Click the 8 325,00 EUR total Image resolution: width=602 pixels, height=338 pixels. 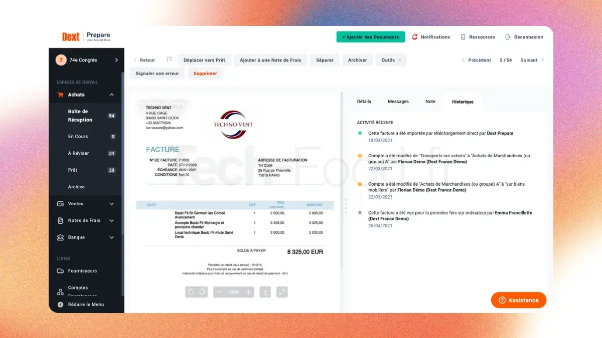[x=305, y=252]
